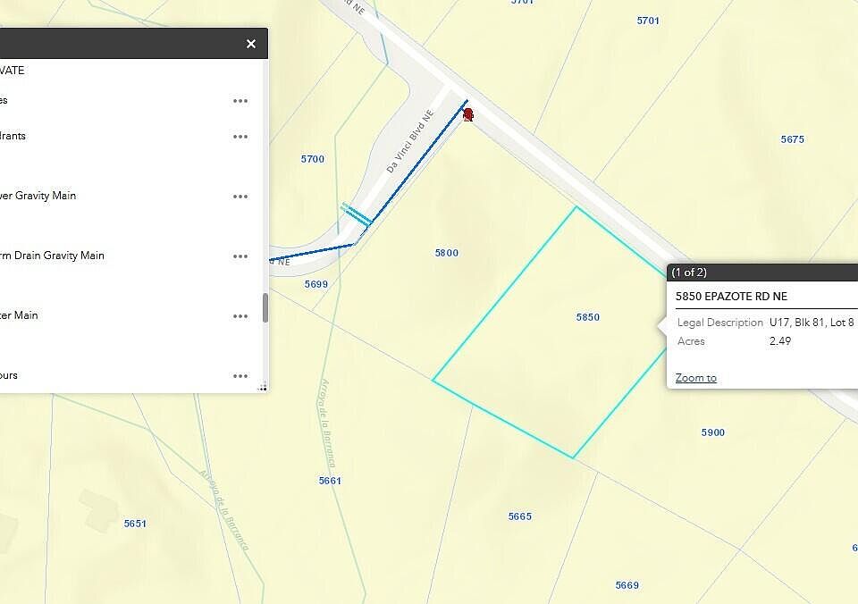Viewport: 858px width, 604px height.
Task: Click the layer list vertical scrollbar thumb
Action: pos(265,308)
